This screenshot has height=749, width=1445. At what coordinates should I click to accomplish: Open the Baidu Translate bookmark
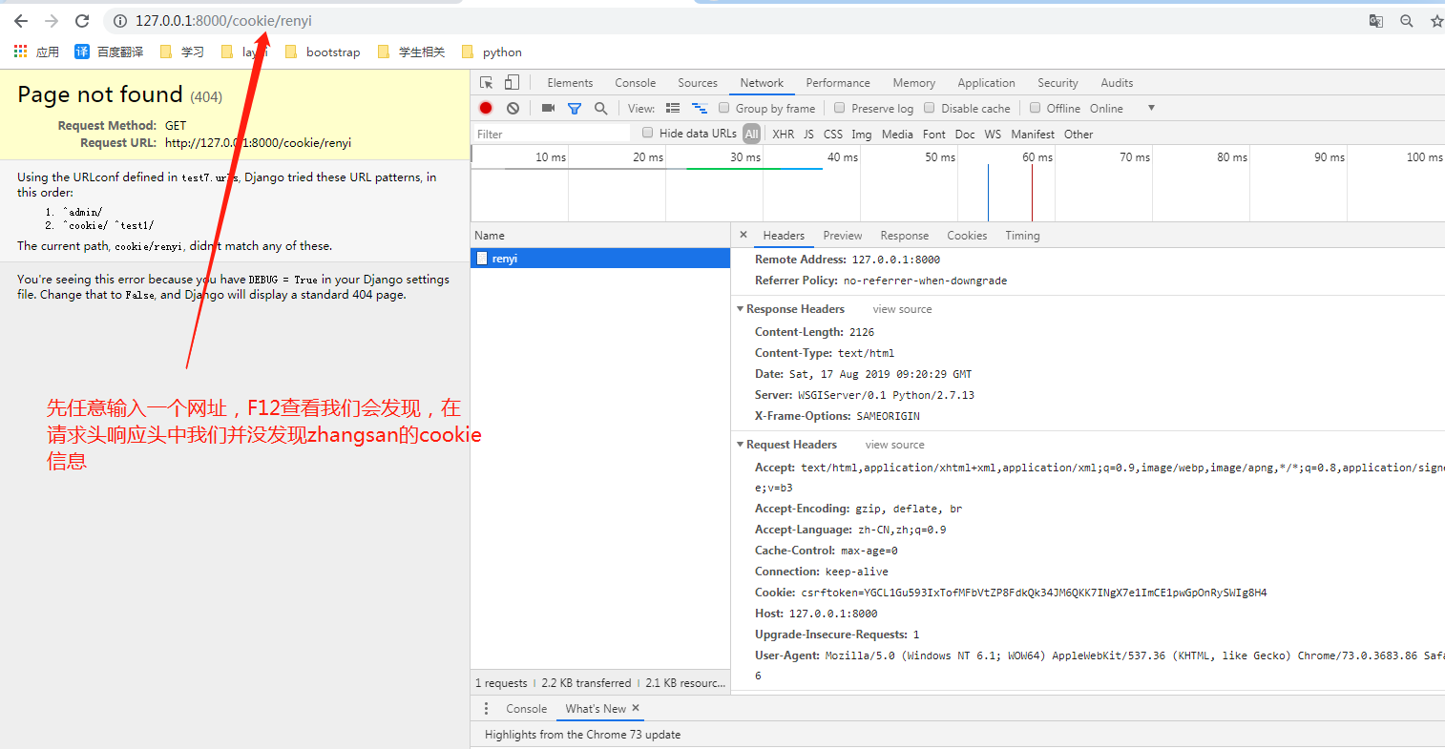[x=109, y=52]
